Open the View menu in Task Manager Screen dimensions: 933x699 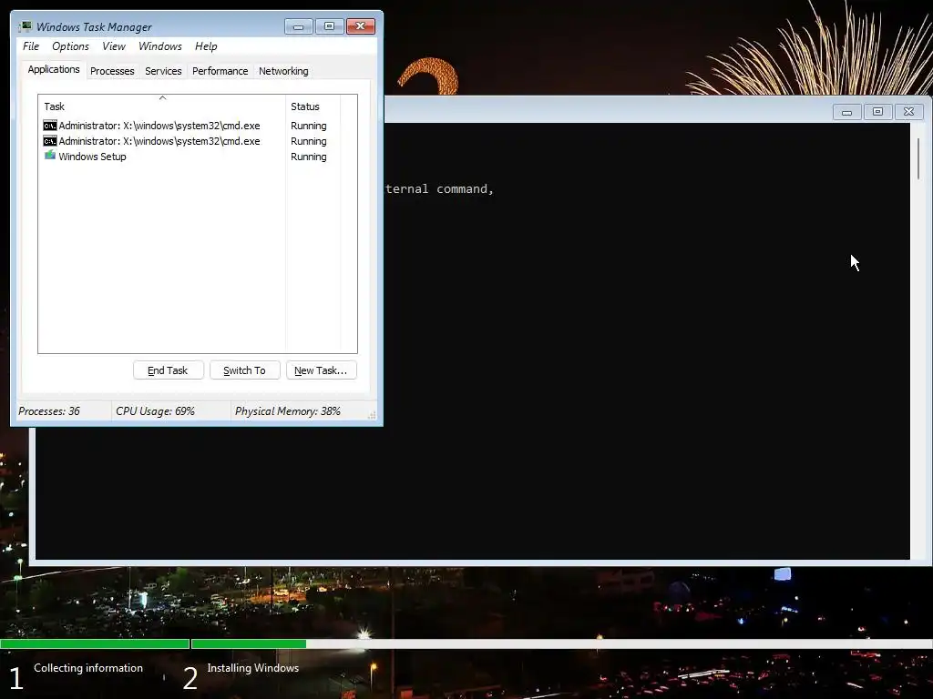[x=114, y=46]
